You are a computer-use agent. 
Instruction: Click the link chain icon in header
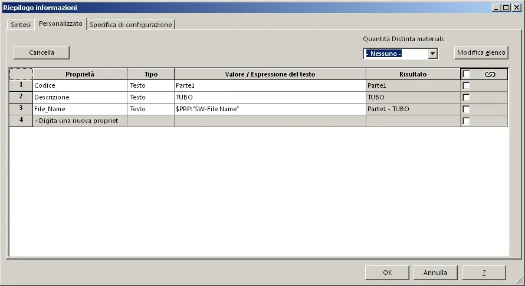tap(490, 74)
